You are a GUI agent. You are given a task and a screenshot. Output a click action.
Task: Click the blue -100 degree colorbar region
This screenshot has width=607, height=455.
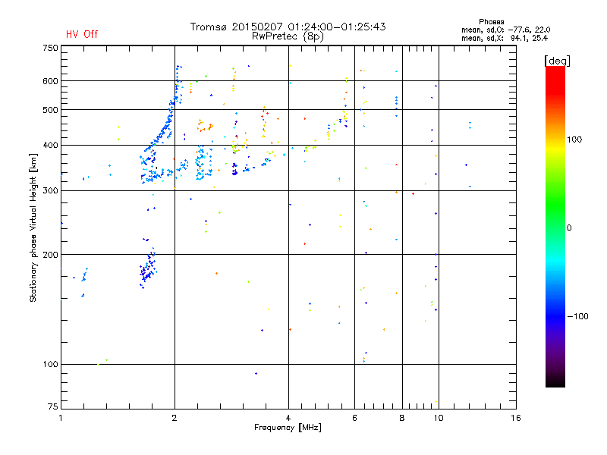pyautogui.click(x=555, y=315)
